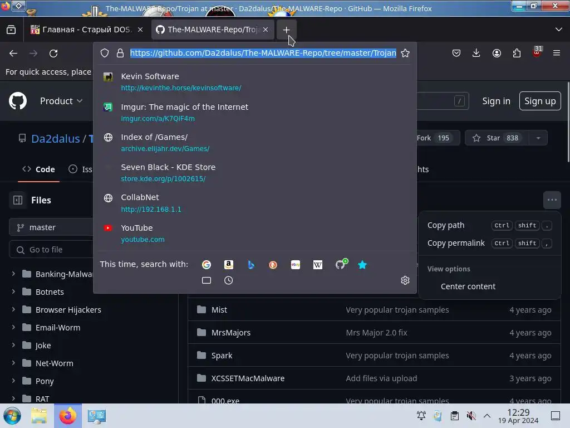This screenshot has height=428, width=570.
Task: Open XCSSETMacMalware folder row
Action: click(375, 378)
